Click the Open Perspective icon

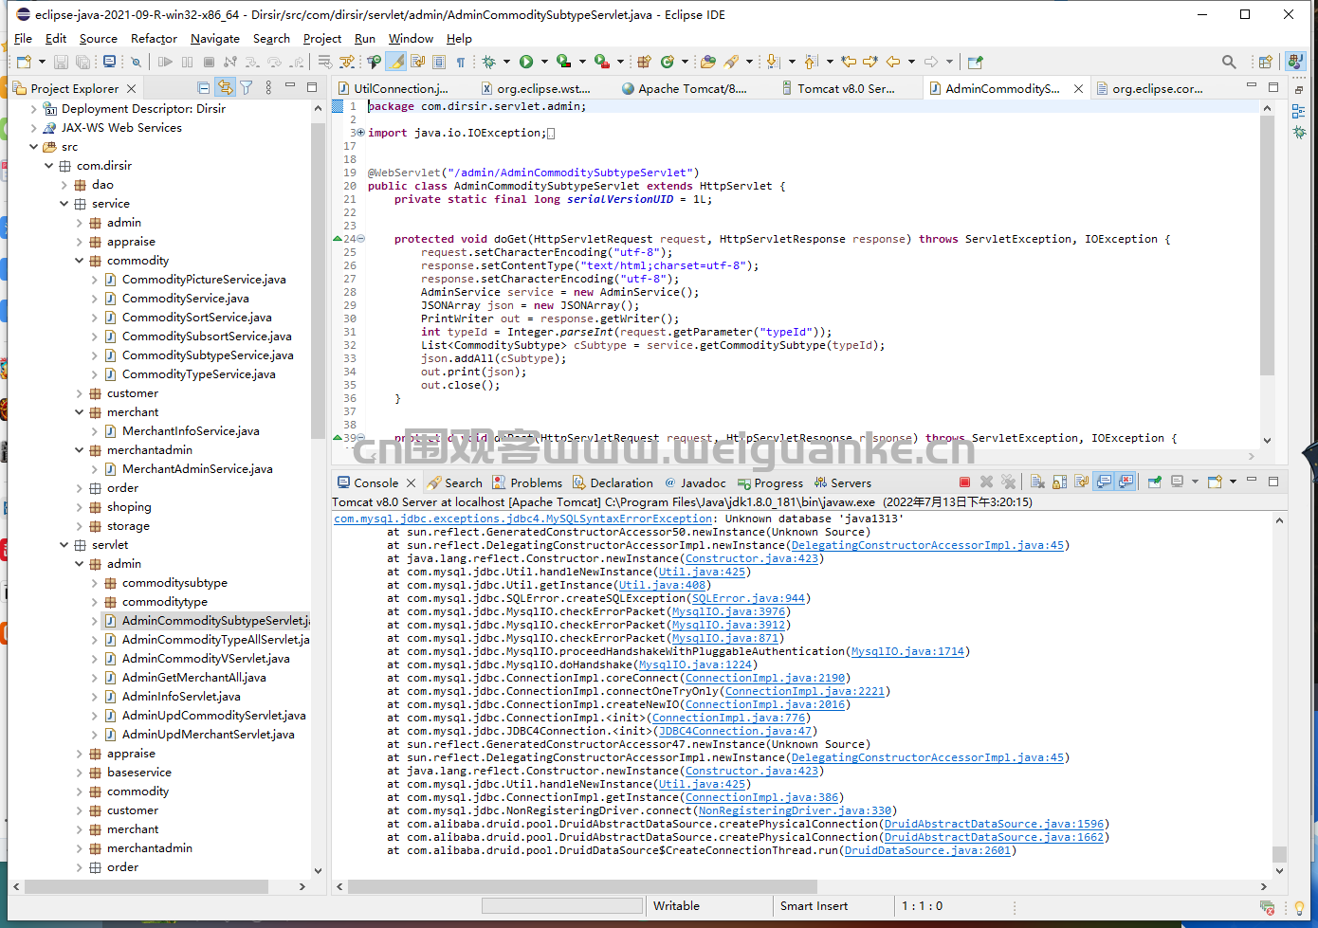click(1265, 62)
